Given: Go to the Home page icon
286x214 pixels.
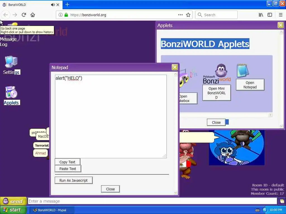Looking at the screenshot, I should pyautogui.click(x=33, y=15).
